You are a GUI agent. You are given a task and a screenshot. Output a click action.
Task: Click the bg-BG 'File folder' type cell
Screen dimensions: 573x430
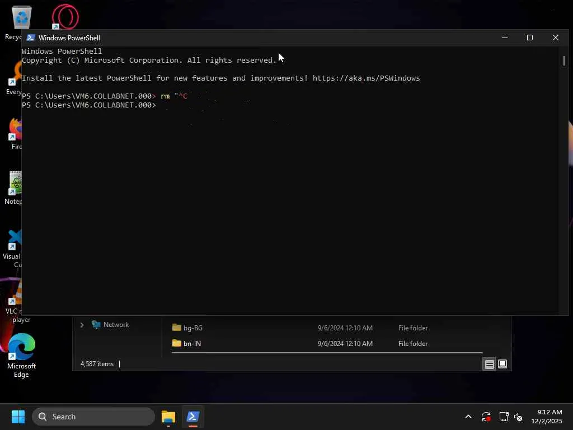tap(413, 328)
